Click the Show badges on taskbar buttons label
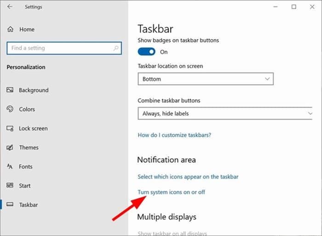The image size is (322, 236). tap(178, 40)
